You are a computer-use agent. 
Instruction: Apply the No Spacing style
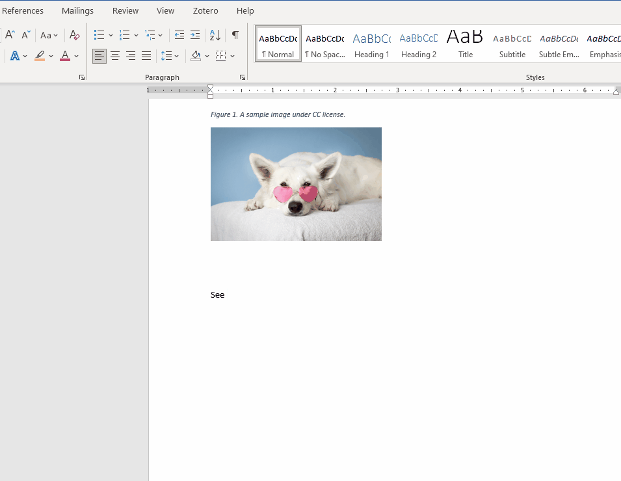click(x=325, y=44)
